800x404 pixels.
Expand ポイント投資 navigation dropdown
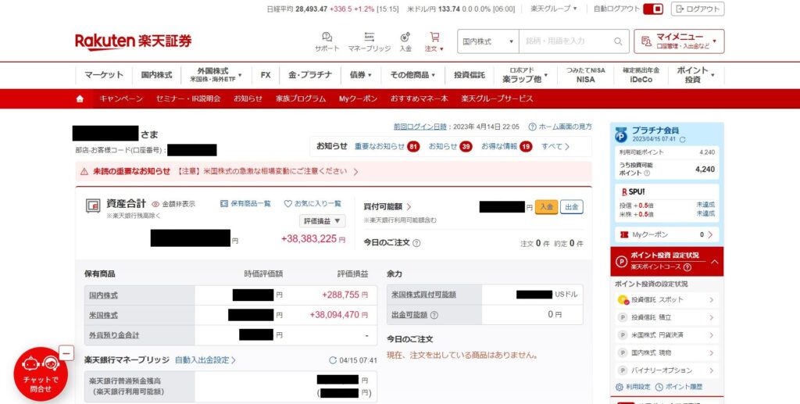(x=696, y=75)
